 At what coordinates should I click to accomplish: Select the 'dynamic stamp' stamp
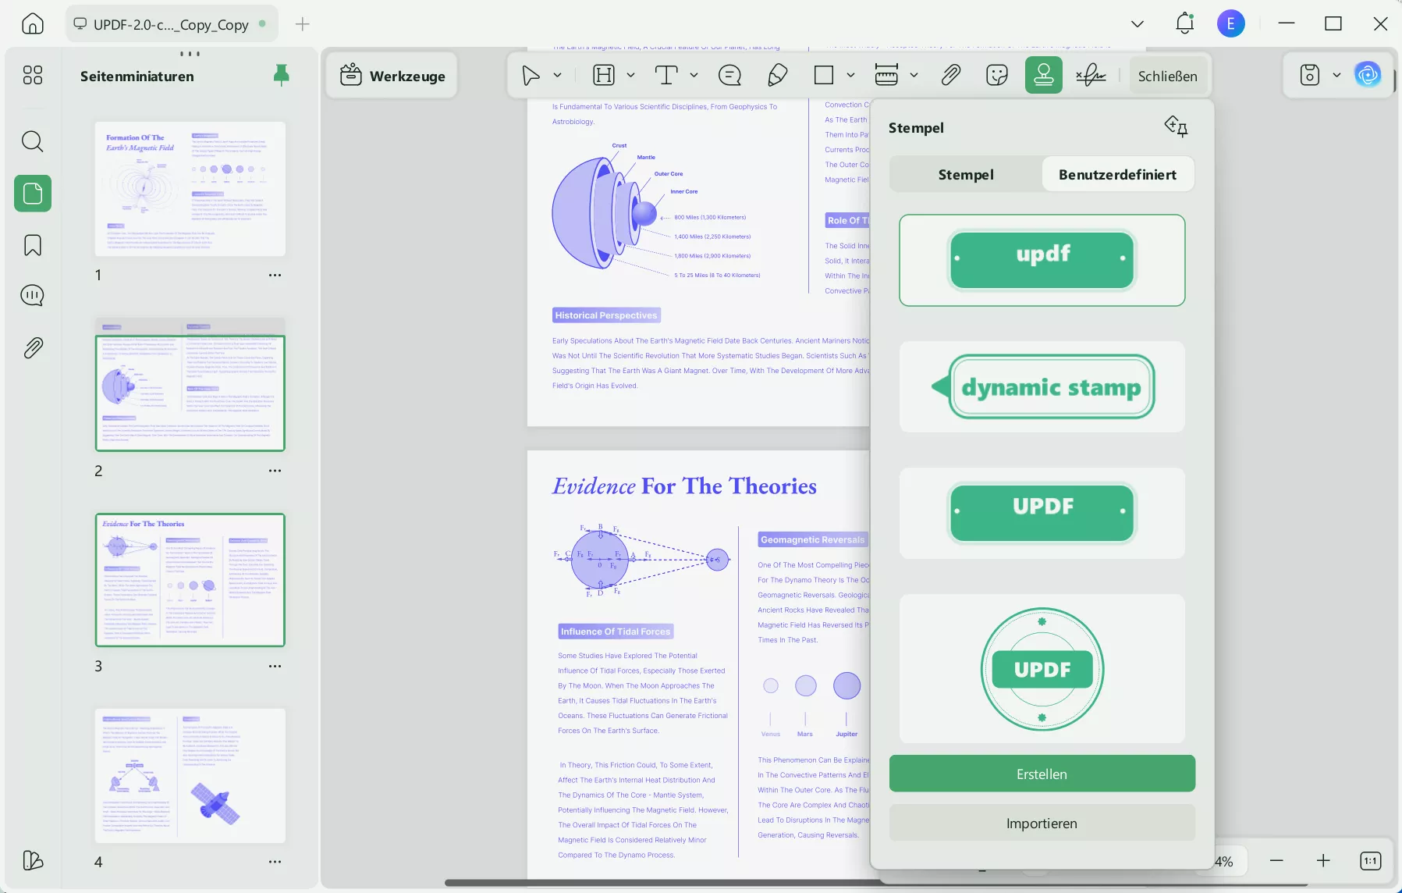click(1042, 386)
